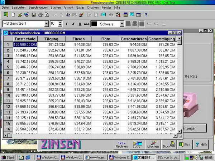Expand the Schwarz color dropdown
Screen dimensions: 215x161
(x=122, y=24)
